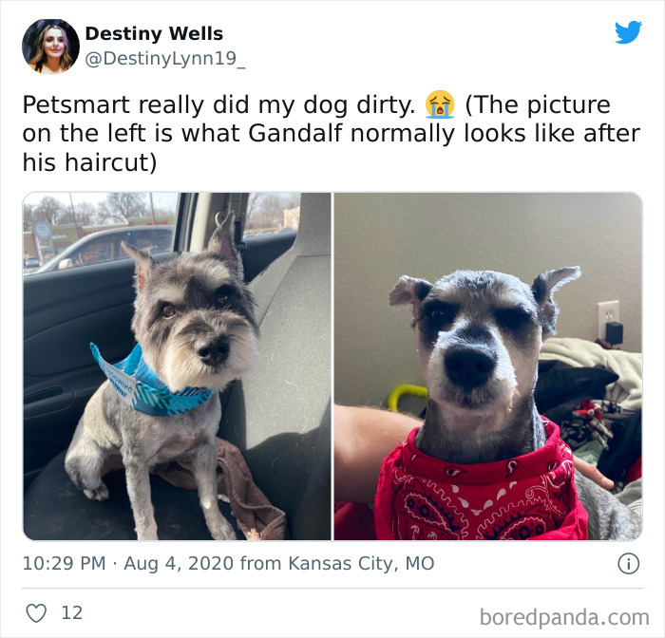
Task: Click the wall outlet in right photo
Action: click(x=609, y=316)
